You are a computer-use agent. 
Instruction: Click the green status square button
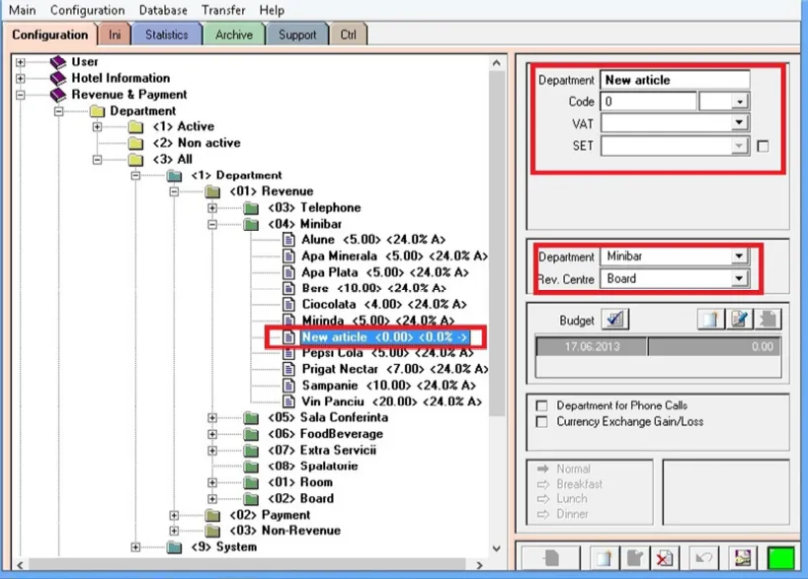pyautogui.click(x=780, y=558)
